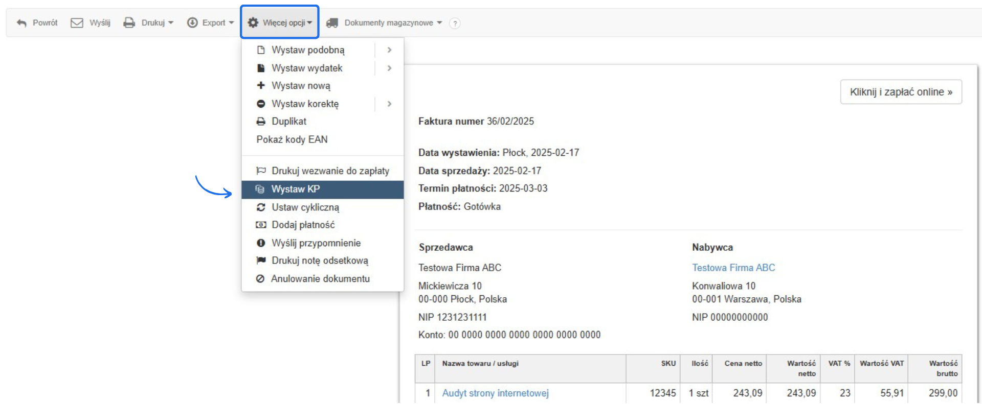Expand the Wystaw podobną submenu arrow
Image resolution: width=982 pixels, height=404 pixels.
coord(389,50)
